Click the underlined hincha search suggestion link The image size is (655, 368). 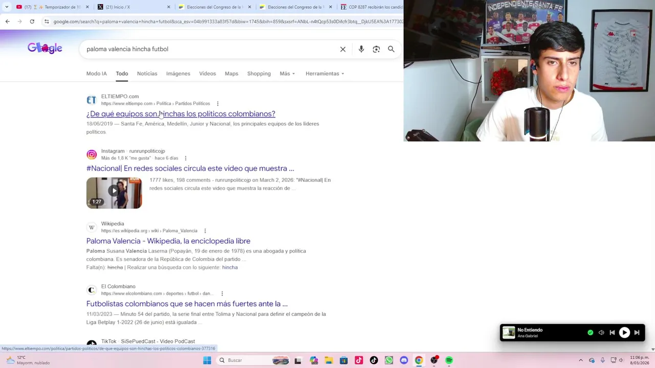click(230, 267)
